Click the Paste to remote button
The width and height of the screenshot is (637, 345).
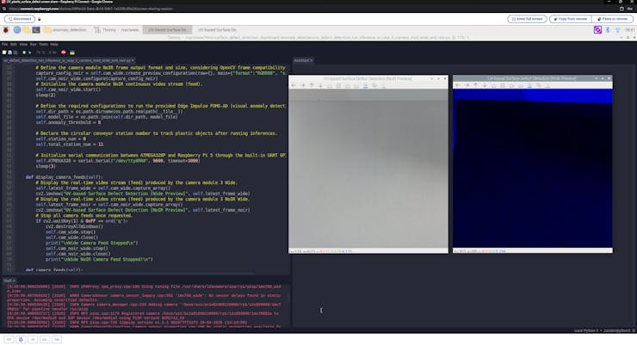[x=612, y=19]
